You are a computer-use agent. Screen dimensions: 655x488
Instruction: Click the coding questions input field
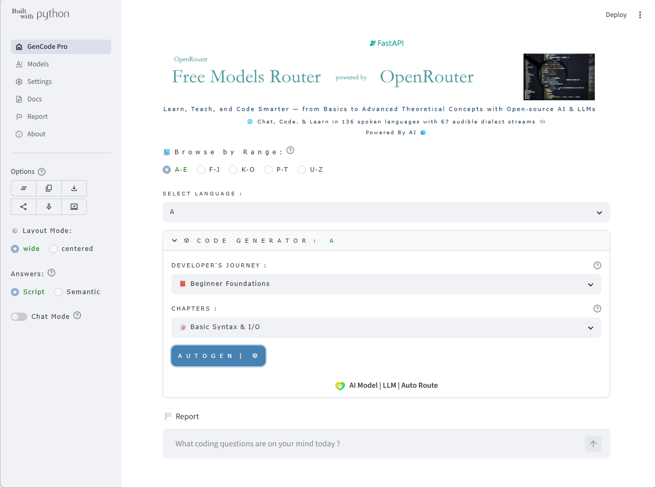coord(378,444)
